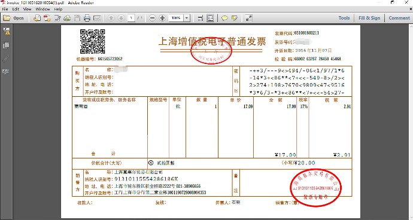
Task: Open the Page Thumbnails side panel
Action: click(x=6, y=45)
